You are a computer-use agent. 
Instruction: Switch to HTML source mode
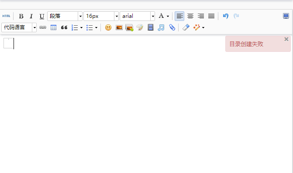[x=6, y=16]
